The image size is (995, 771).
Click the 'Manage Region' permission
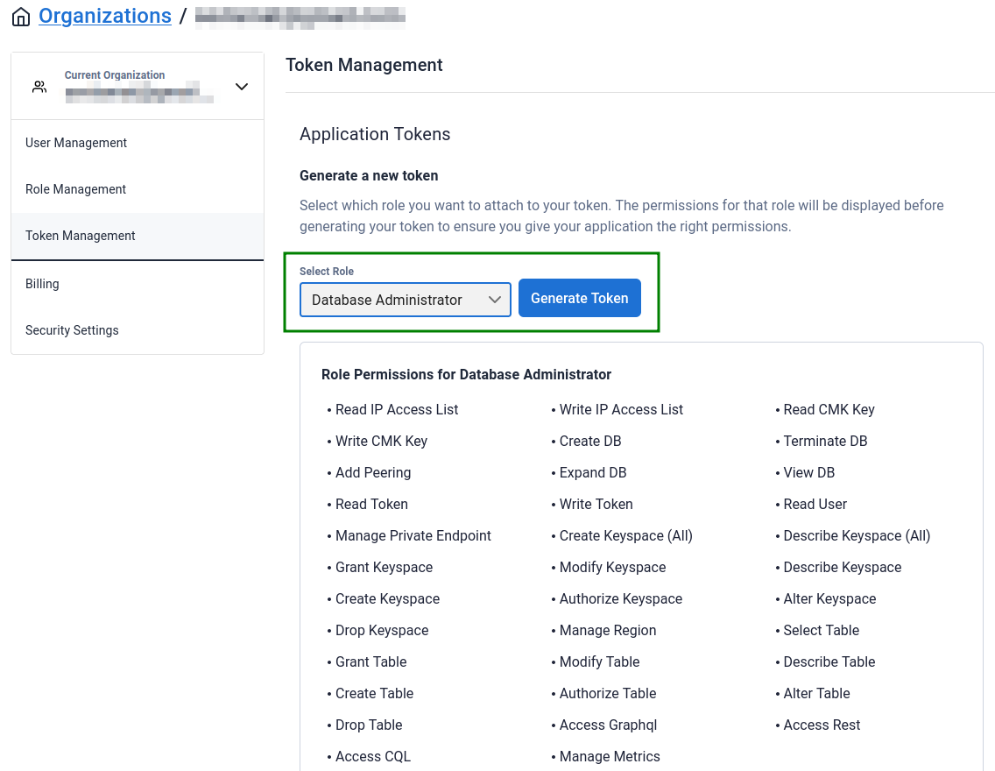607,631
